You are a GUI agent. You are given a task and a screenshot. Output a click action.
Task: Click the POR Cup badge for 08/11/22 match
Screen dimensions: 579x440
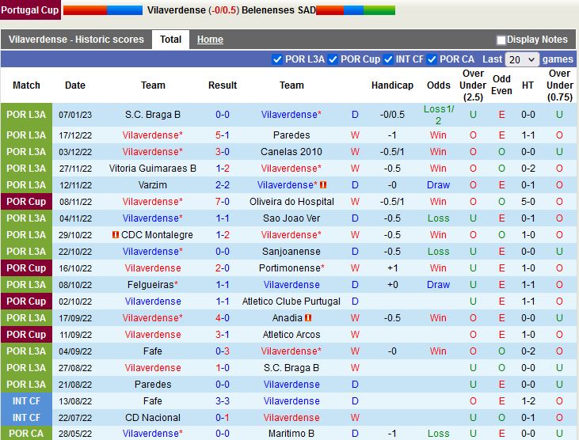[x=26, y=202]
